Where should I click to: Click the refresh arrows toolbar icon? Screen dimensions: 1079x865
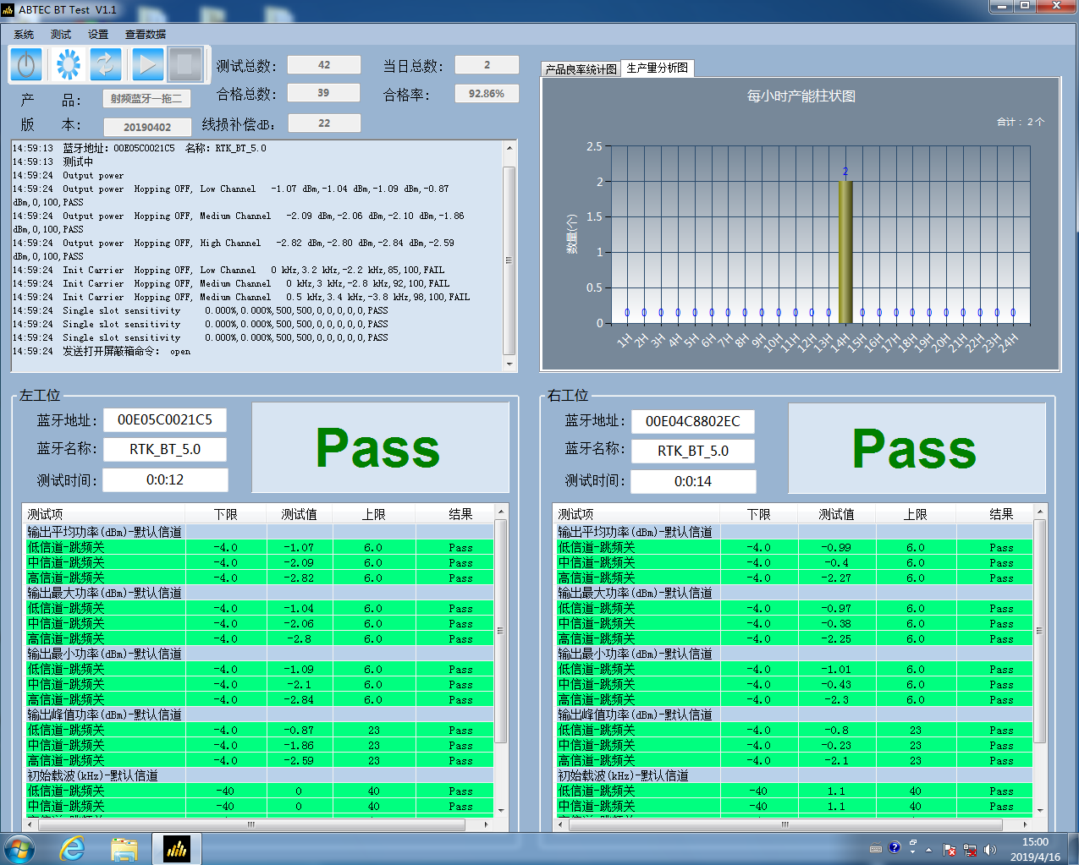click(x=106, y=64)
